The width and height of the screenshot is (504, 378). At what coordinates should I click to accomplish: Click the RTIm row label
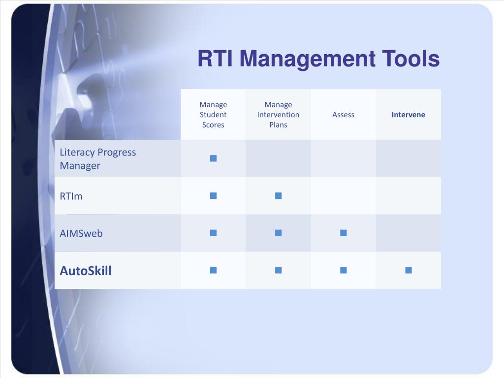[x=71, y=196]
